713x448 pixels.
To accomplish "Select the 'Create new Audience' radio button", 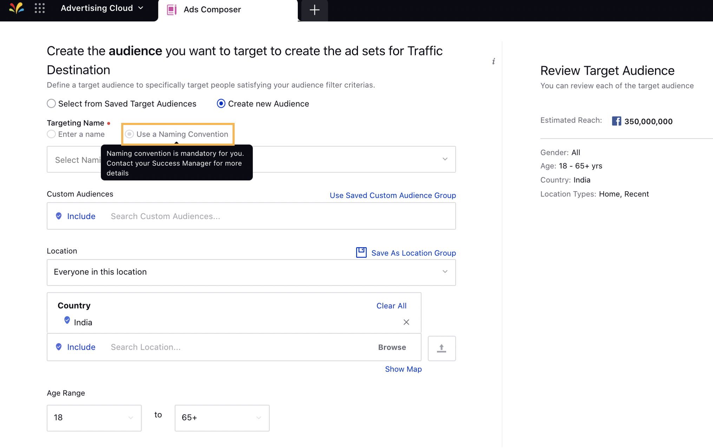I will [x=221, y=103].
